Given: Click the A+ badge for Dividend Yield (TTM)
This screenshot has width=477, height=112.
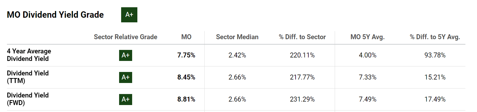Looking at the screenshot, I should pyautogui.click(x=125, y=77).
